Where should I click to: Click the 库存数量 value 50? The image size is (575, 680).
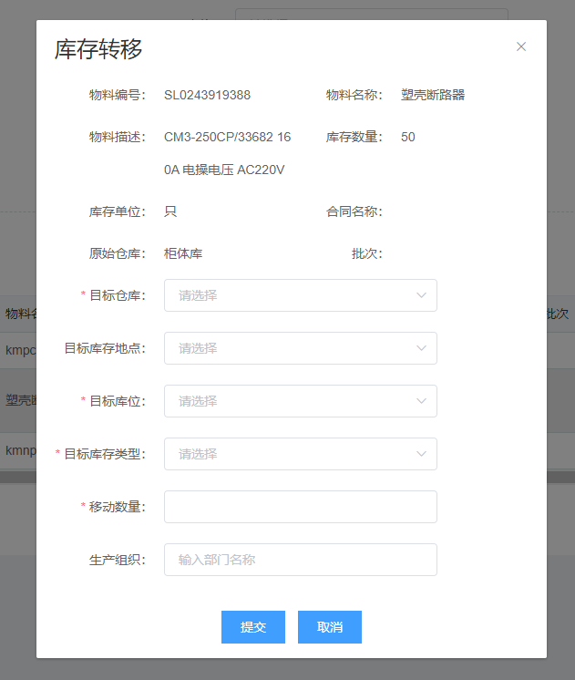point(407,137)
